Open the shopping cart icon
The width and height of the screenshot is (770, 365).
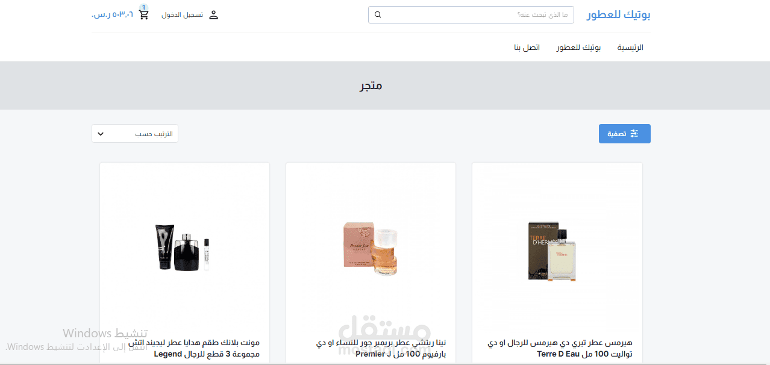144,15
